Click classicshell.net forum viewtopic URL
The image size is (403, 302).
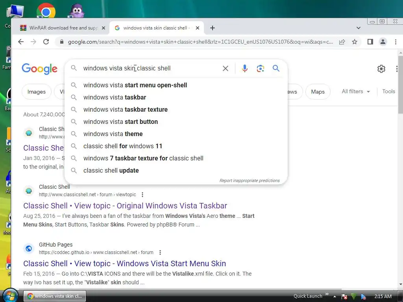[87, 195]
